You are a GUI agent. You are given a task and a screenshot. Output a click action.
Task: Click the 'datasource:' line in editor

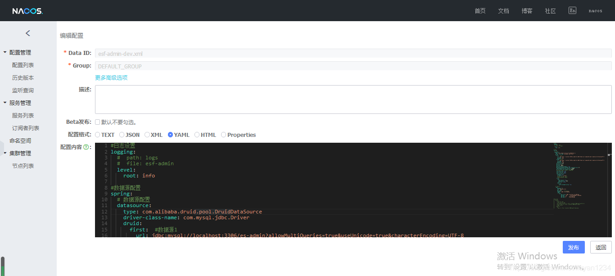[x=134, y=205]
